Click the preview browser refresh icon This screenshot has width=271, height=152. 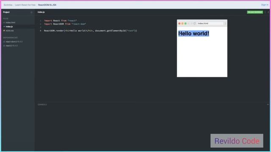coord(194,24)
